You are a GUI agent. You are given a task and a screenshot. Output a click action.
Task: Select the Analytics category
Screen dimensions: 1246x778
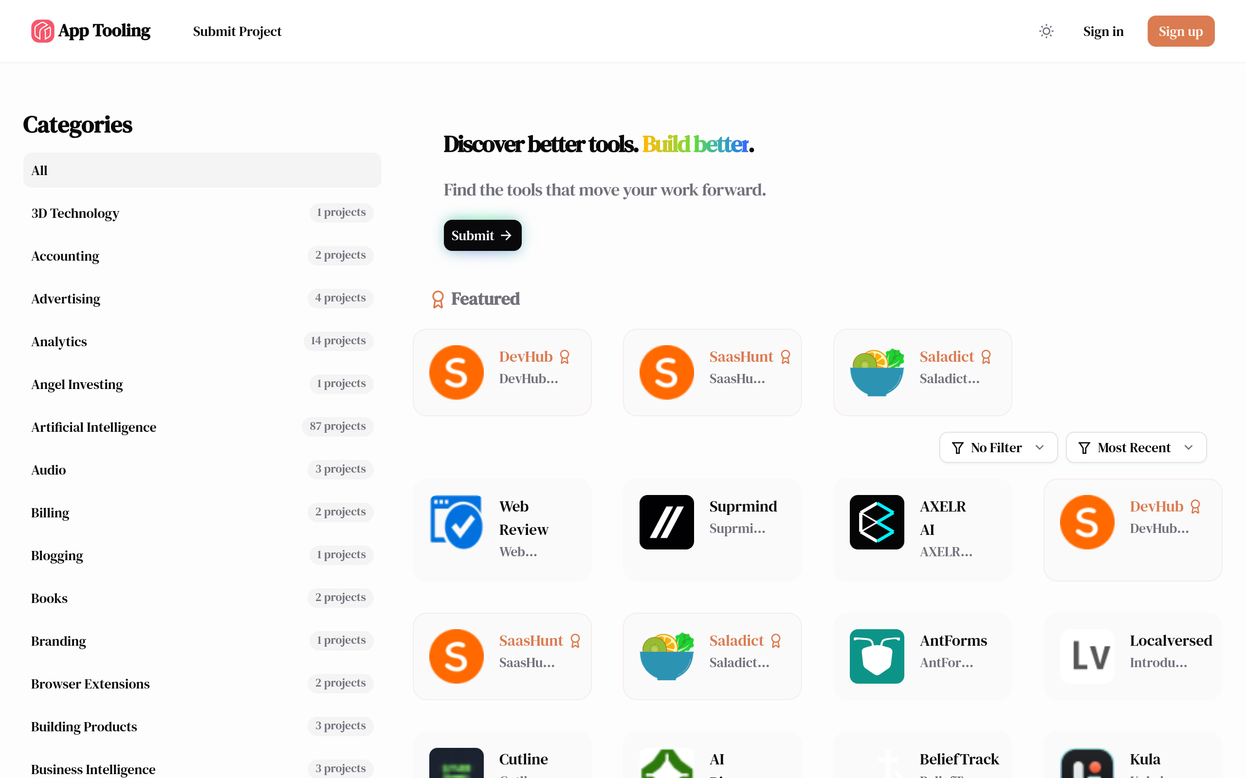pos(202,341)
